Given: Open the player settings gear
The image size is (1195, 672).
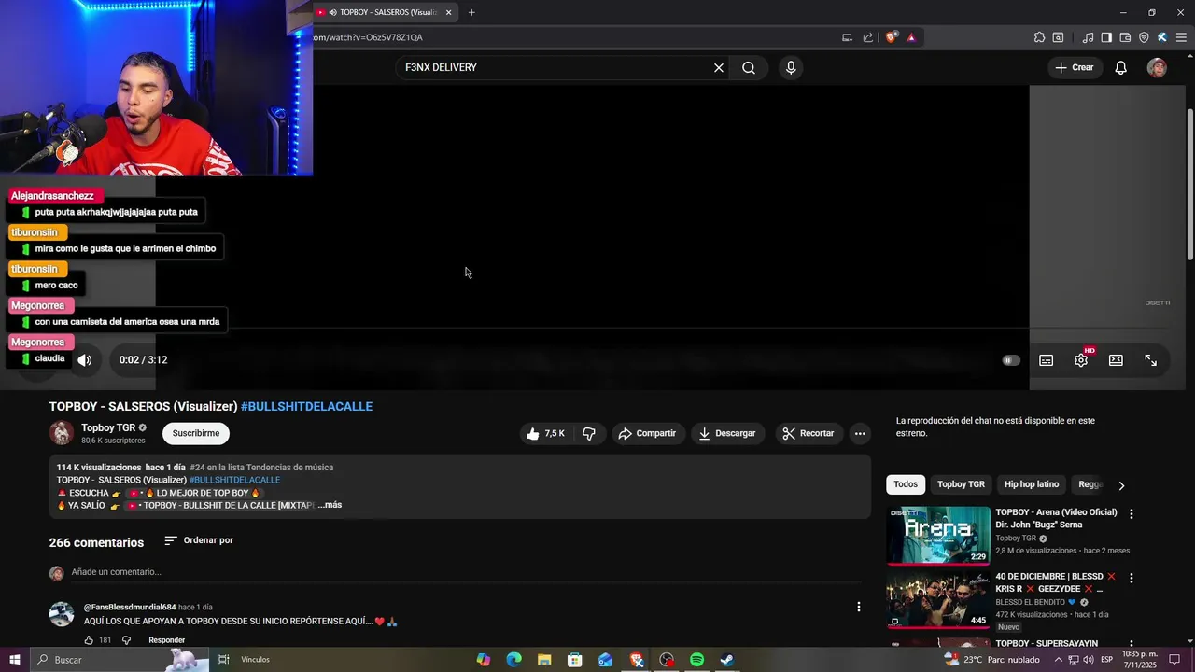Looking at the screenshot, I should click(x=1081, y=360).
